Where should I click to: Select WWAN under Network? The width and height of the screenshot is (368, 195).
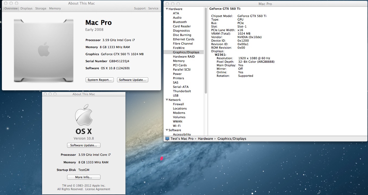178,121
